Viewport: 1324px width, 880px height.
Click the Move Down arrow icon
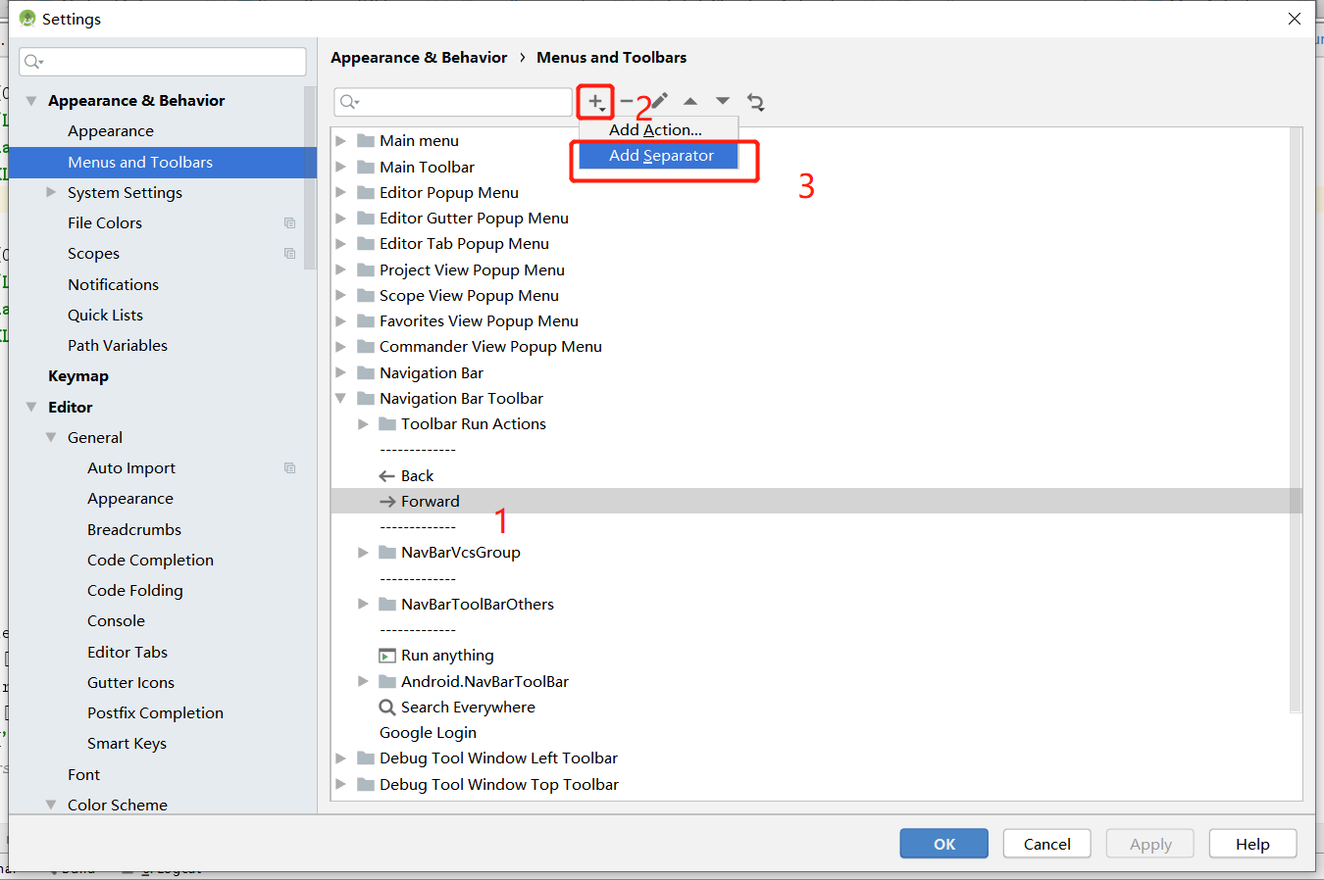pyautogui.click(x=723, y=102)
